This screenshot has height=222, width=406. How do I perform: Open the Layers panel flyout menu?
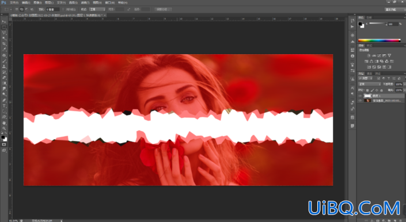point(404,74)
